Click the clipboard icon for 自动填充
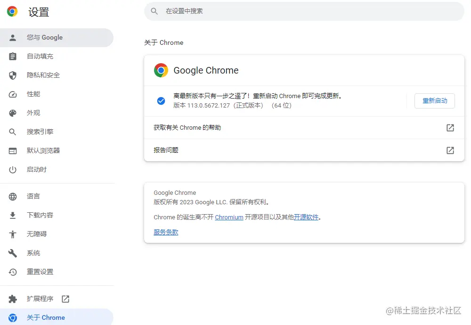 (x=13, y=57)
